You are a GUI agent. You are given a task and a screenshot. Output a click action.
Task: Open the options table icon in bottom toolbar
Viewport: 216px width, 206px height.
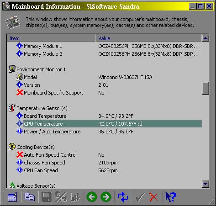(12, 197)
